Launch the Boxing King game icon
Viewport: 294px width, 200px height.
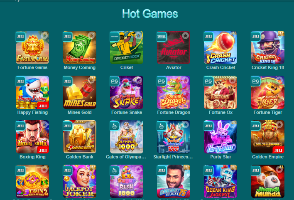point(32,137)
